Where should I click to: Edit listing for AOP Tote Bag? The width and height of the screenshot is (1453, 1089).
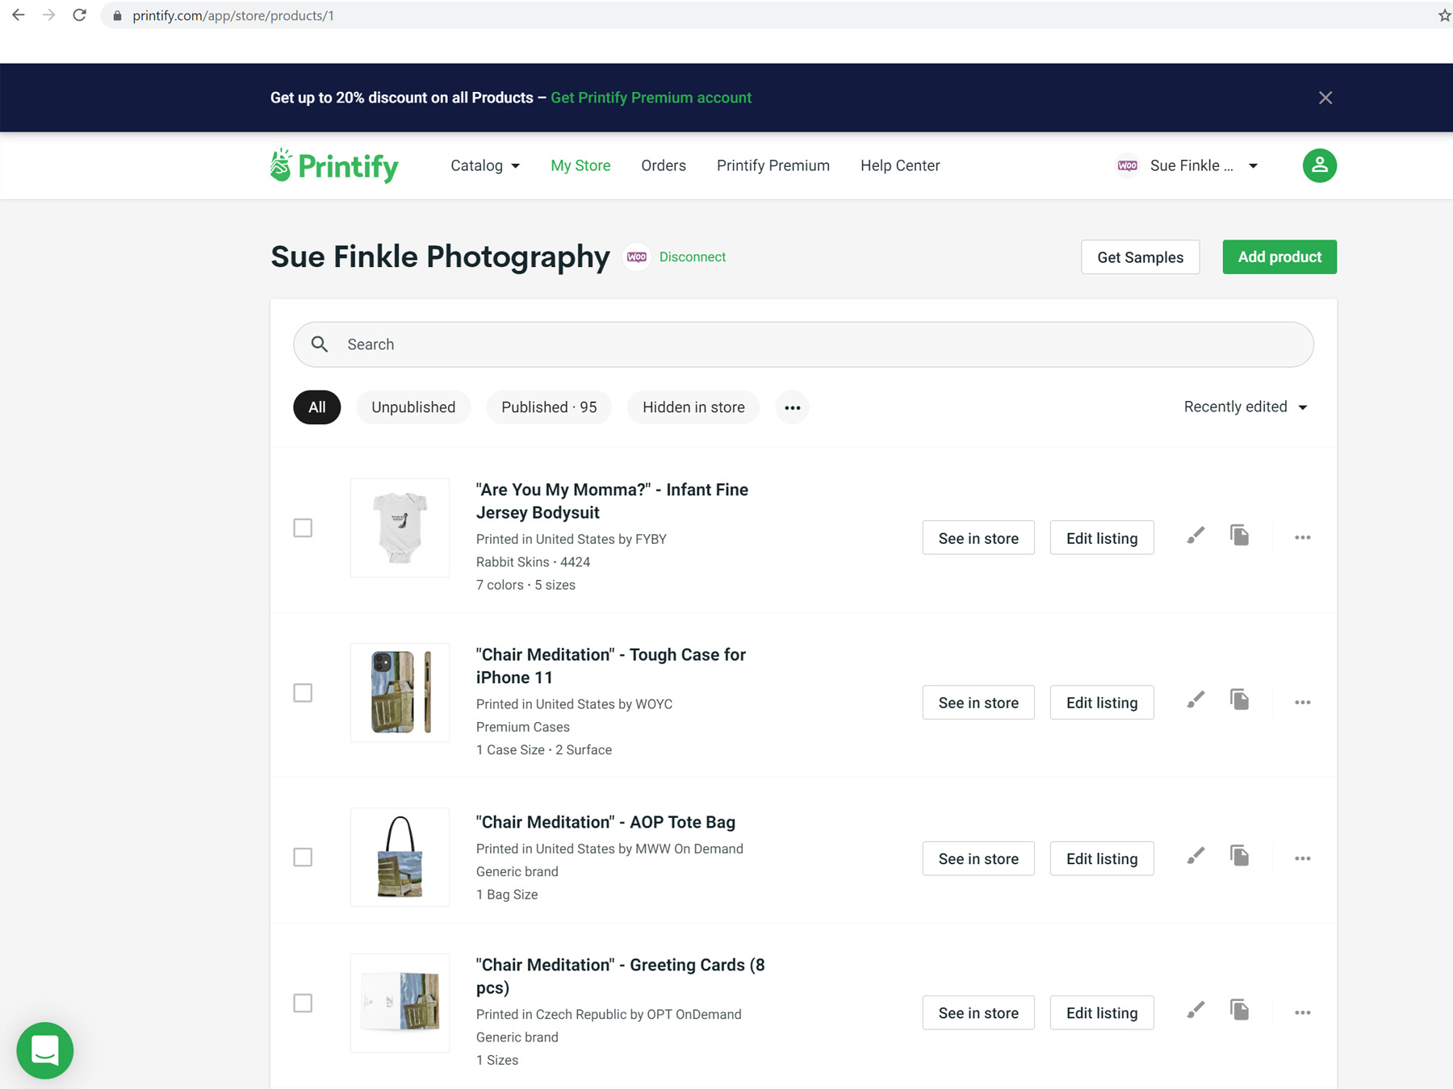pos(1102,858)
